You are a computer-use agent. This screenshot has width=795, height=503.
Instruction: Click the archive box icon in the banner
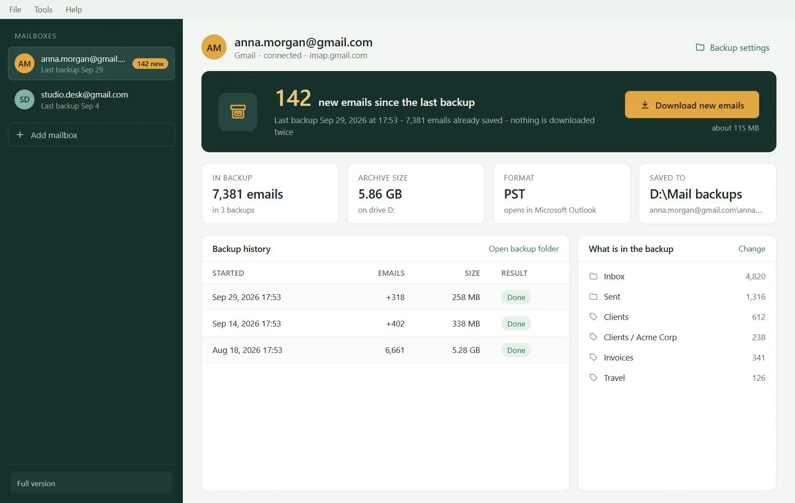coord(238,112)
